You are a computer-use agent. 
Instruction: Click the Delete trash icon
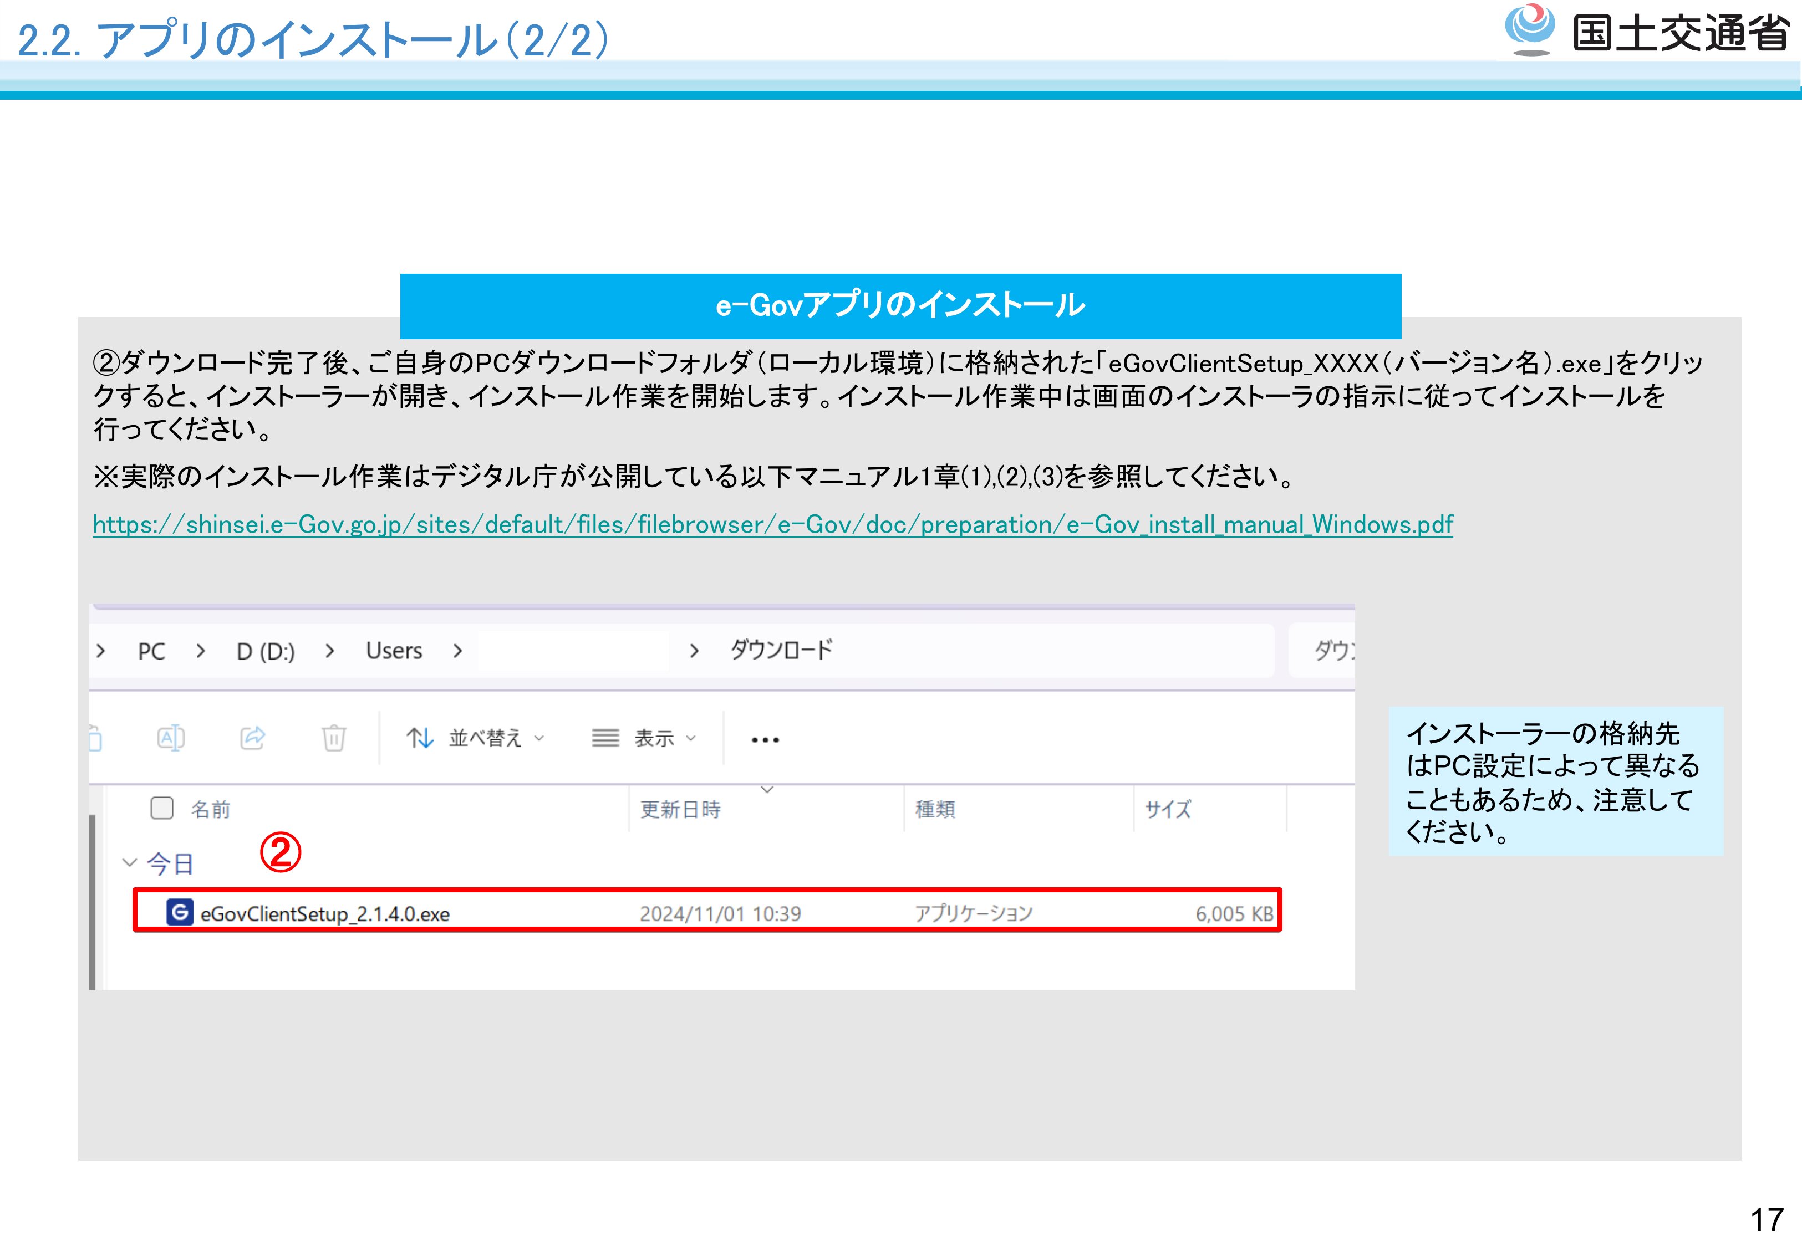pyautogui.click(x=334, y=738)
